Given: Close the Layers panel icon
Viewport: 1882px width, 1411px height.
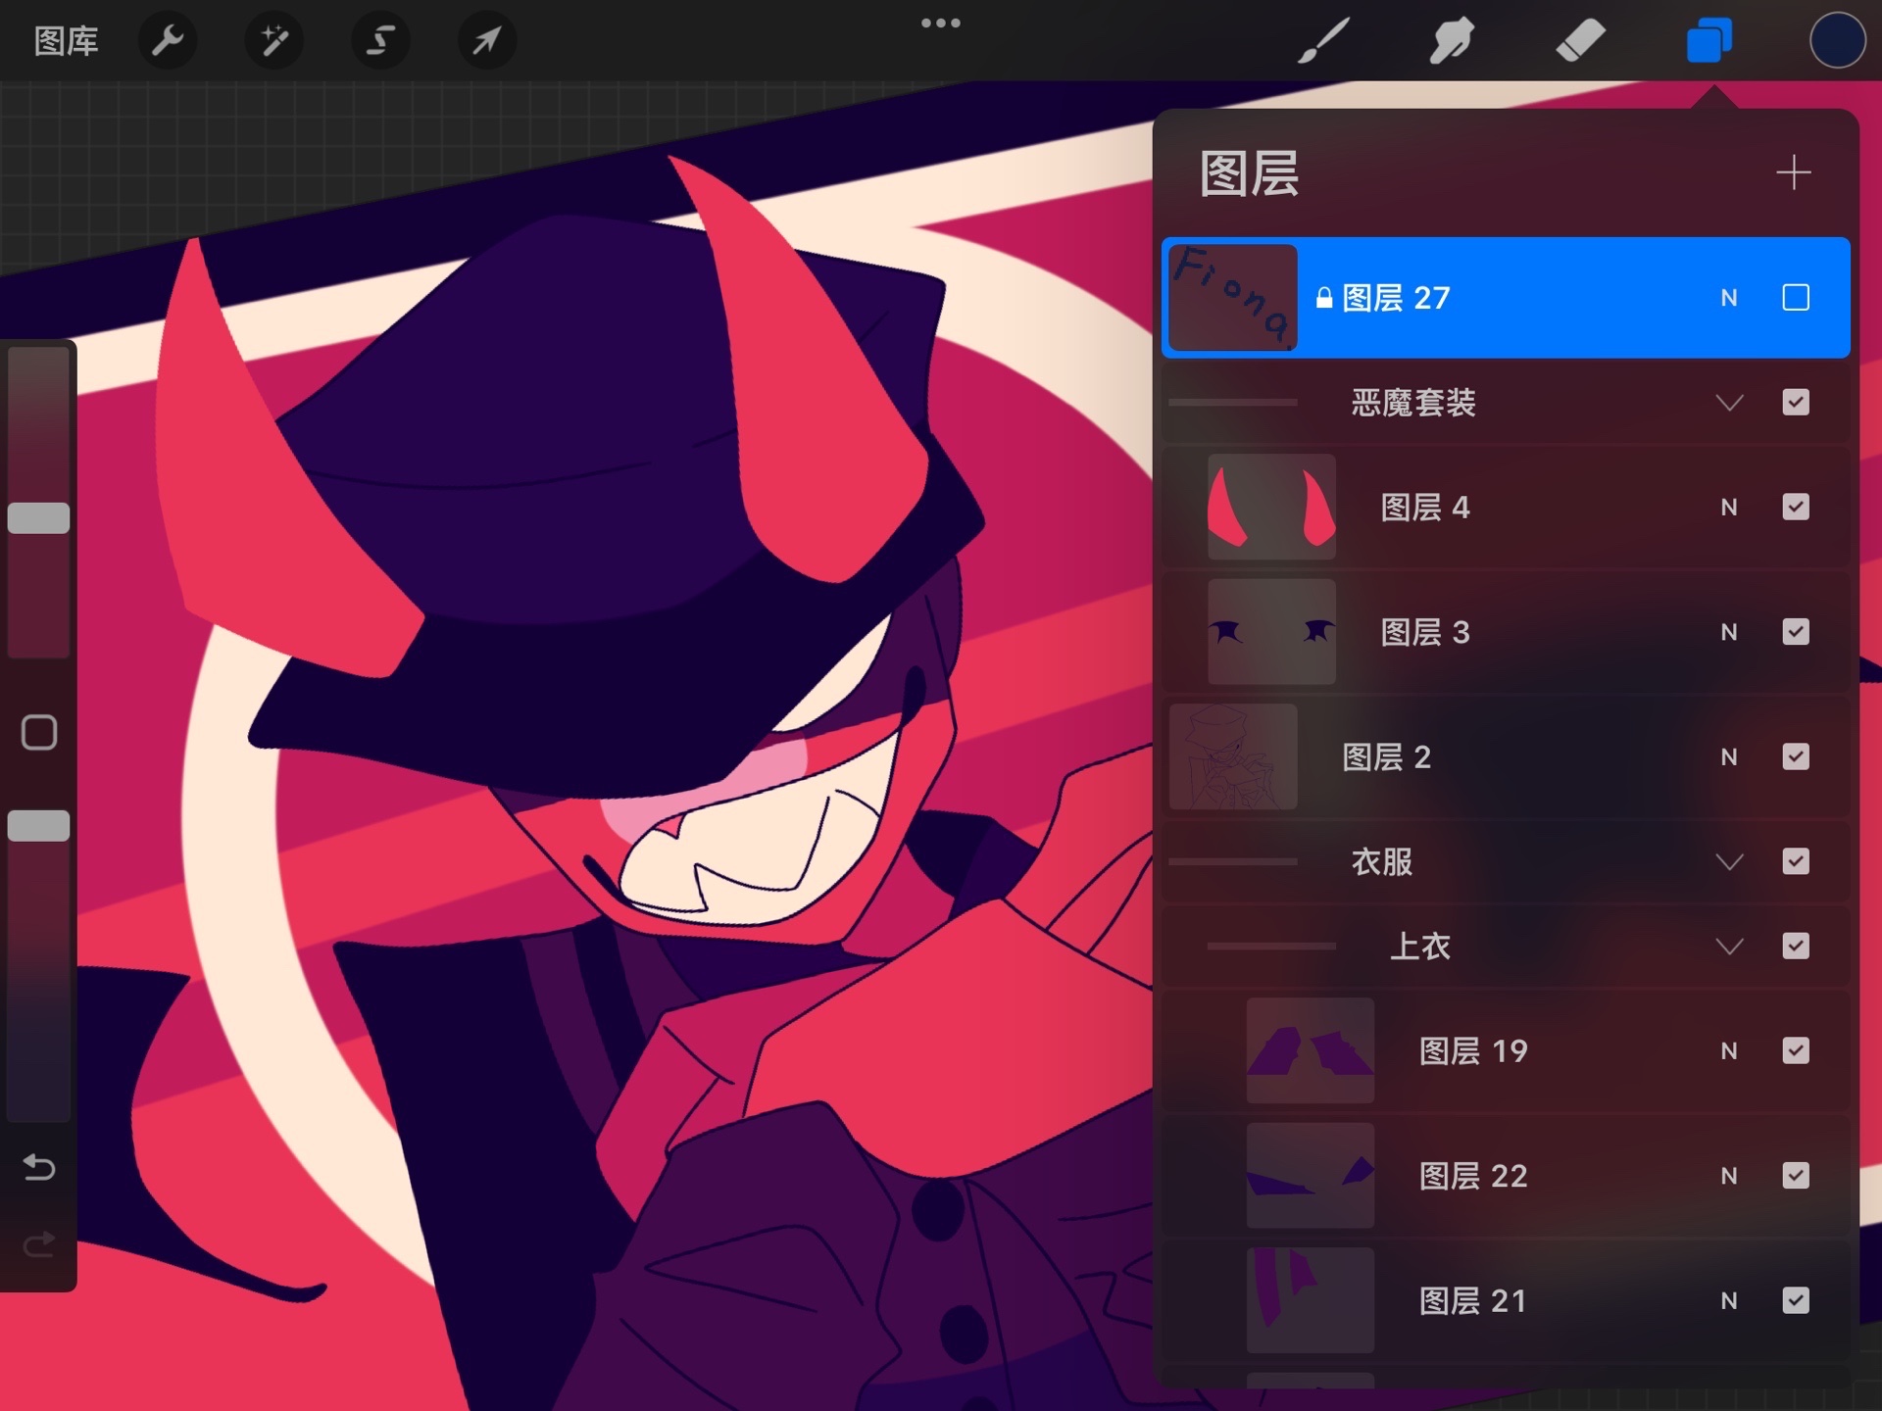Looking at the screenshot, I should coord(1709,41).
